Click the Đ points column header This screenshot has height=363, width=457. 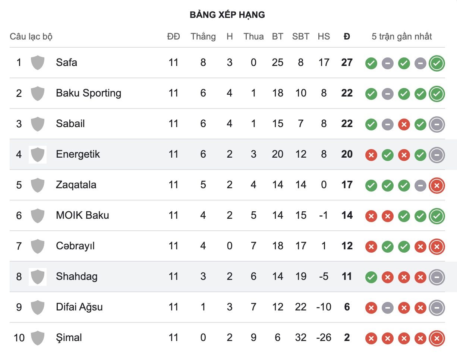347,37
